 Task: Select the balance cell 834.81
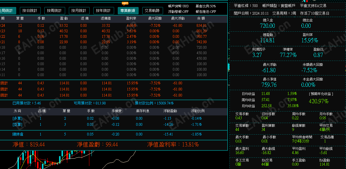[x=202, y=26]
